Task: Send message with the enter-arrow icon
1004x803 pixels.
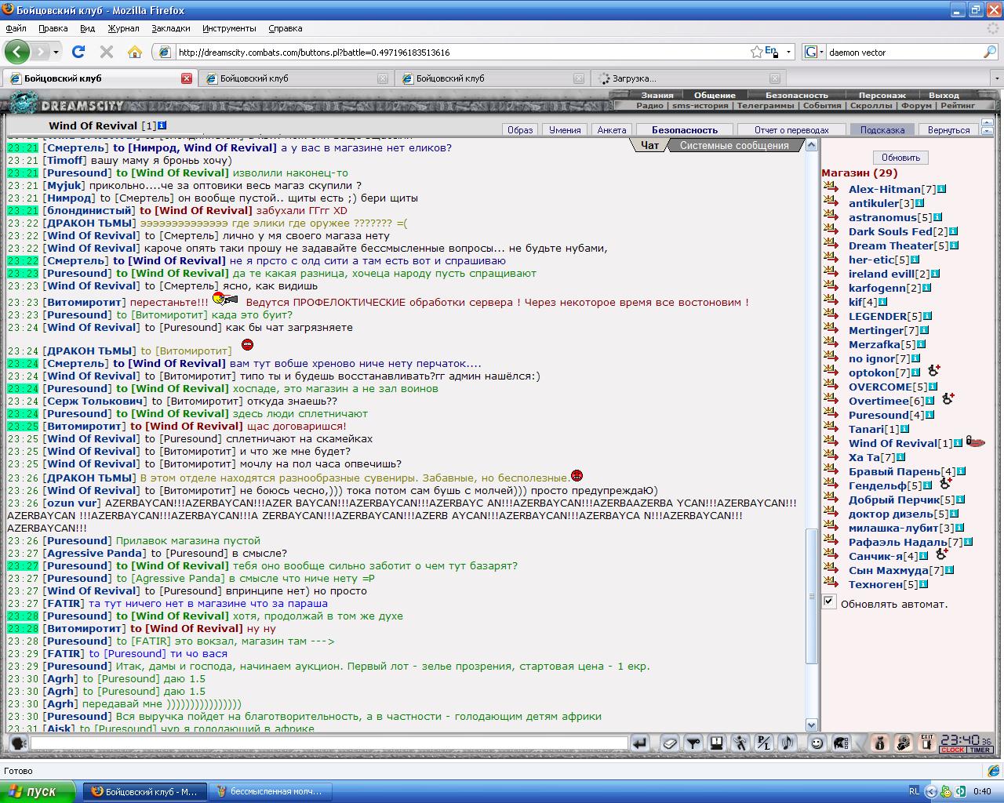Action: [x=640, y=743]
